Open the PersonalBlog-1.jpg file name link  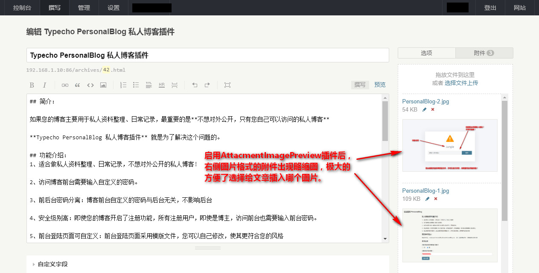point(425,191)
